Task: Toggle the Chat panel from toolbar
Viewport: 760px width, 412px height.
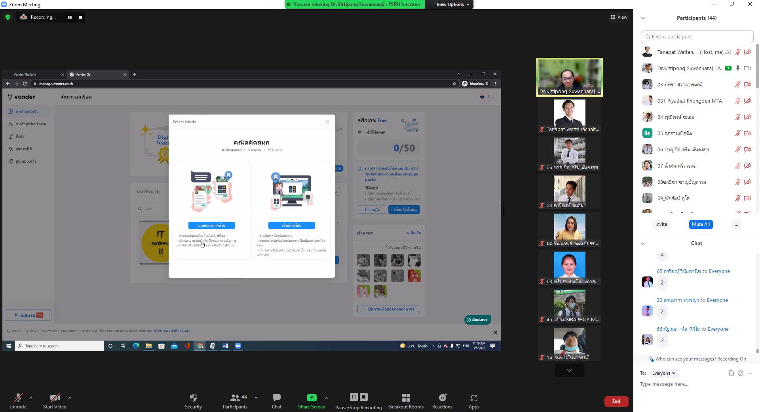Action: tap(277, 401)
